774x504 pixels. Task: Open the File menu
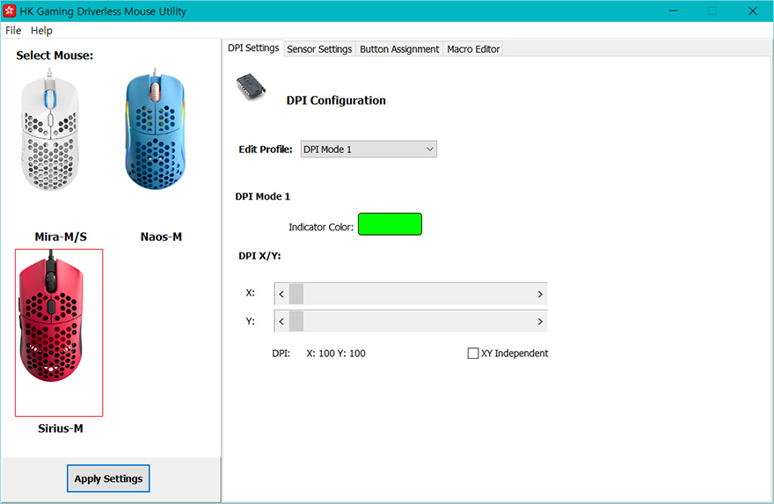[13, 31]
